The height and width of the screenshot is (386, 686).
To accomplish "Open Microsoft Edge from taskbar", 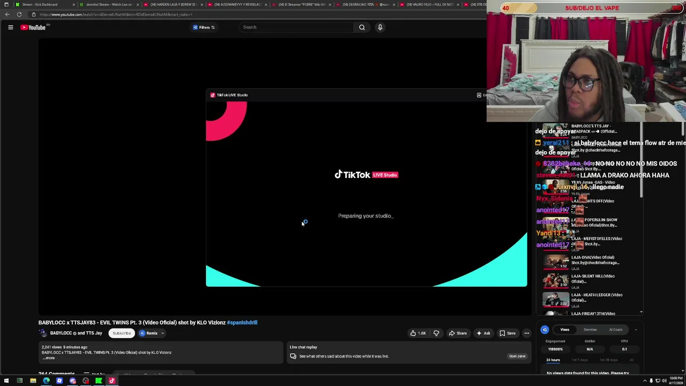I will (x=46, y=381).
